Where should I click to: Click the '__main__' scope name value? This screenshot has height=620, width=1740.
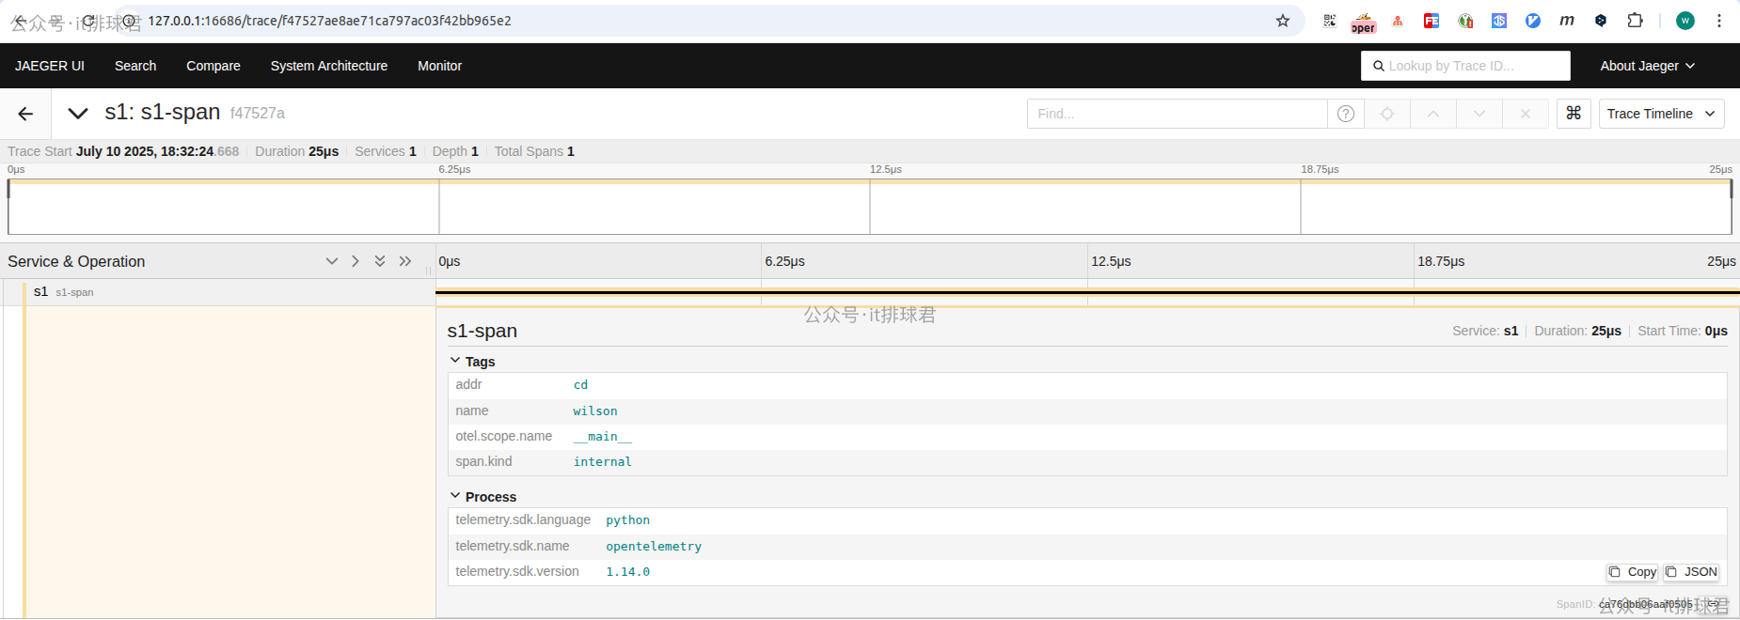[603, 437]
